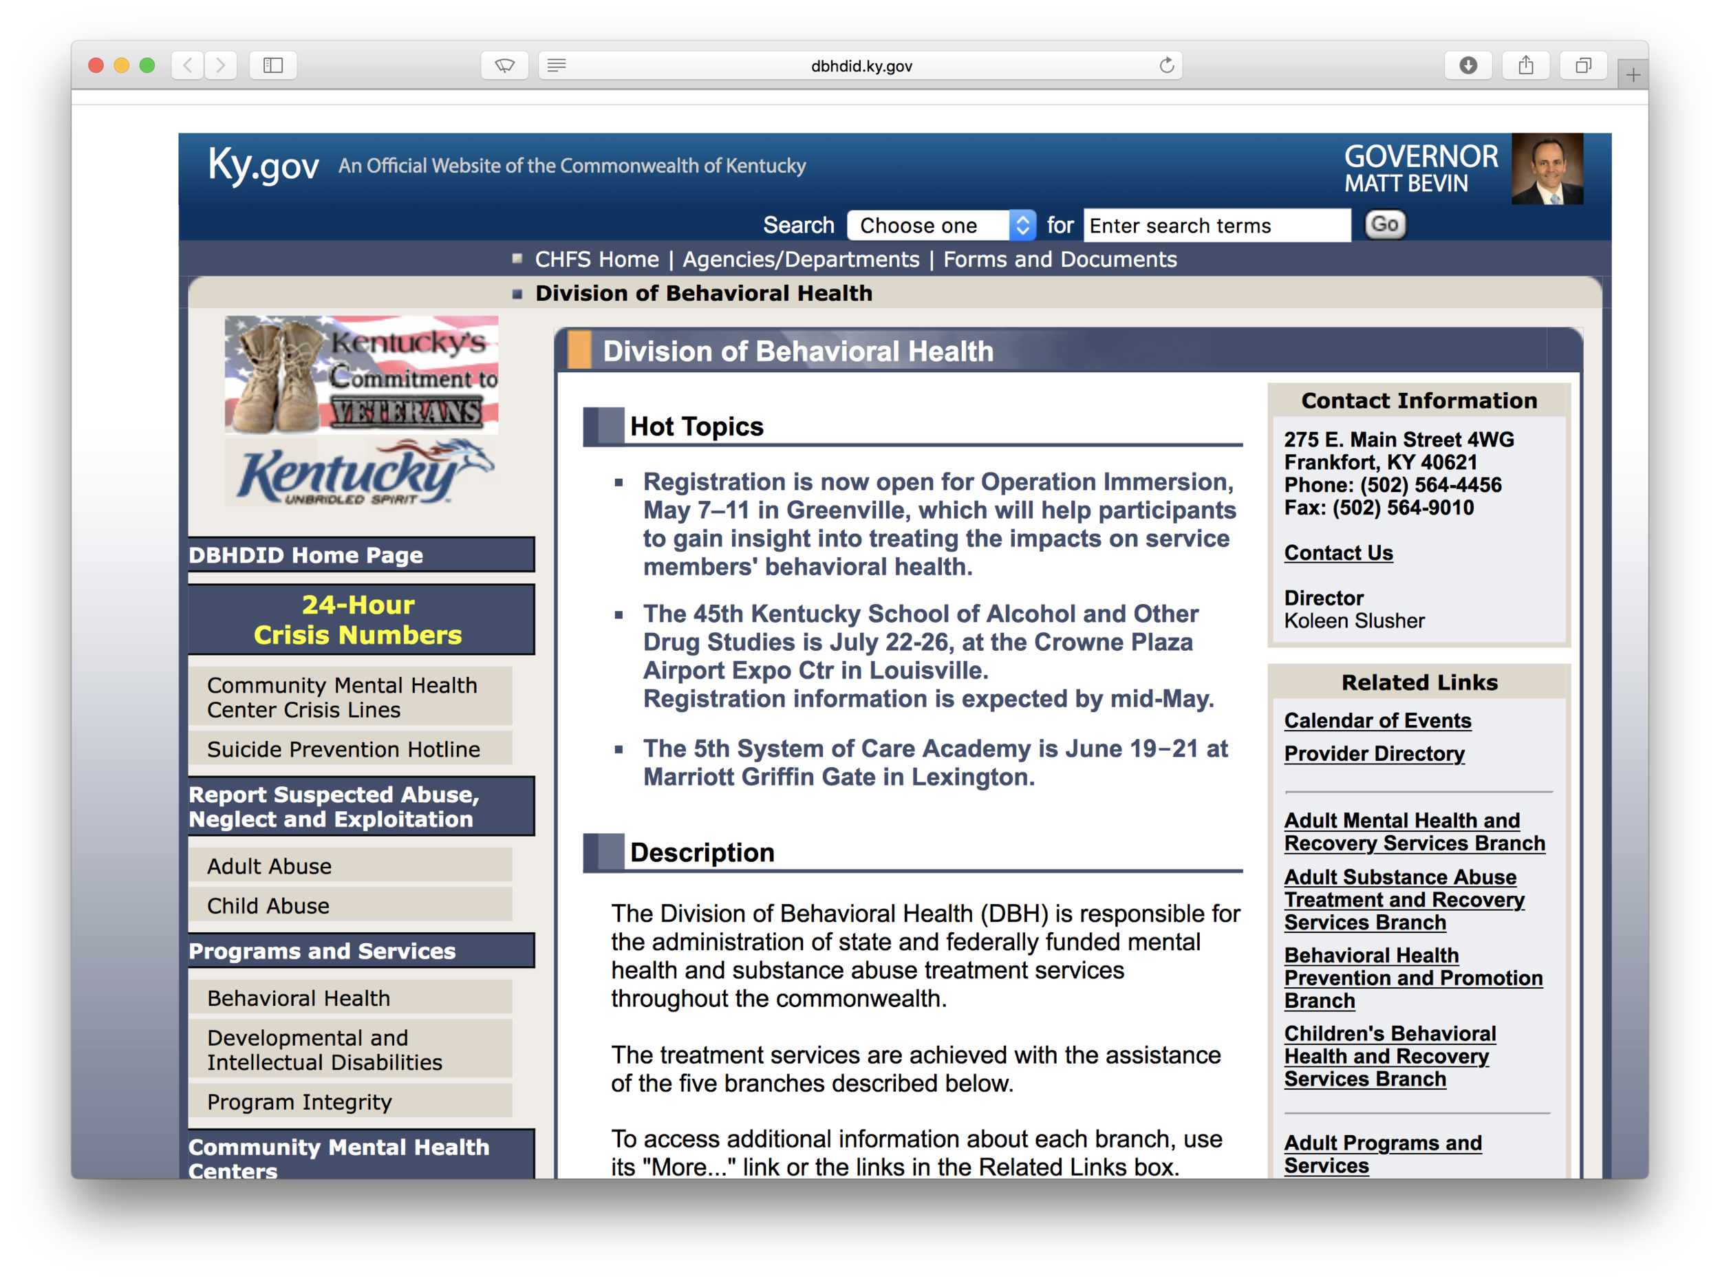Open Community Mental Health Centers sidebar heading
This screenshot has width=1720, height=1281.
361,1154
